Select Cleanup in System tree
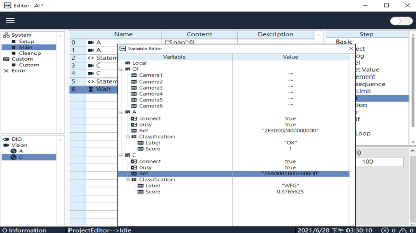 coord(30,53)
